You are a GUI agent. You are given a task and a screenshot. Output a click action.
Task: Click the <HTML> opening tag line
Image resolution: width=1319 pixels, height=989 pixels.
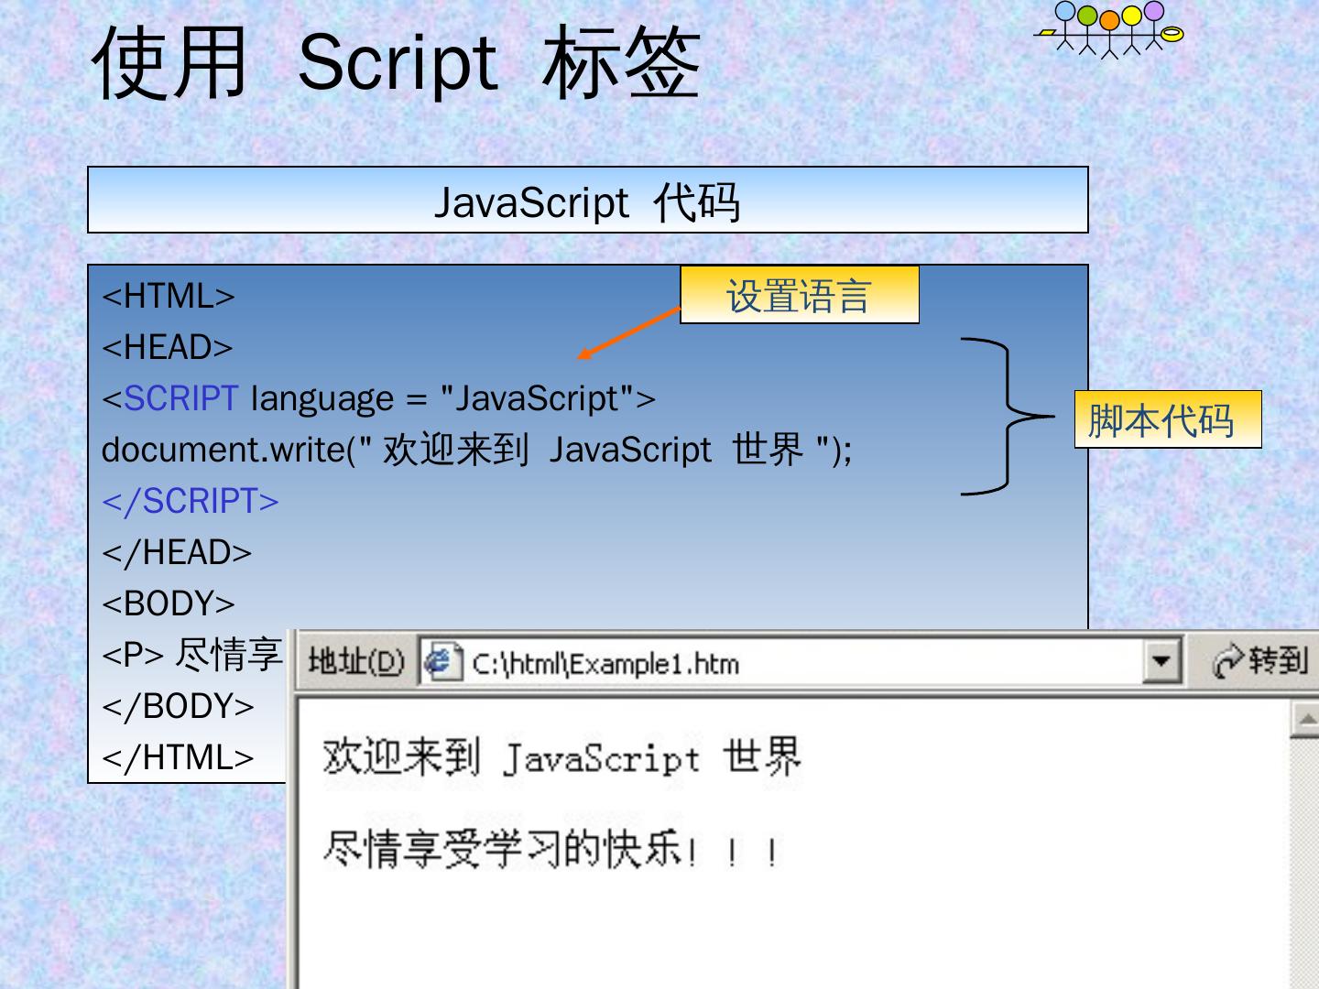169,296
